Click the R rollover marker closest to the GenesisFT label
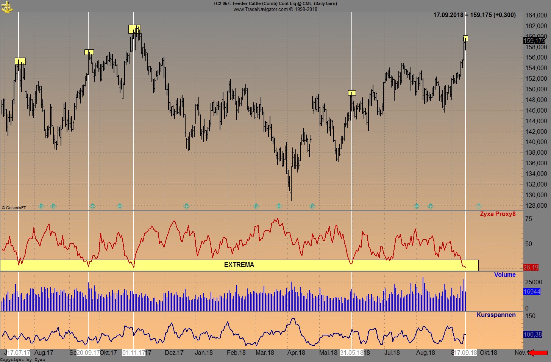Viewport: 551px width, 362px height. coord(41,206)
